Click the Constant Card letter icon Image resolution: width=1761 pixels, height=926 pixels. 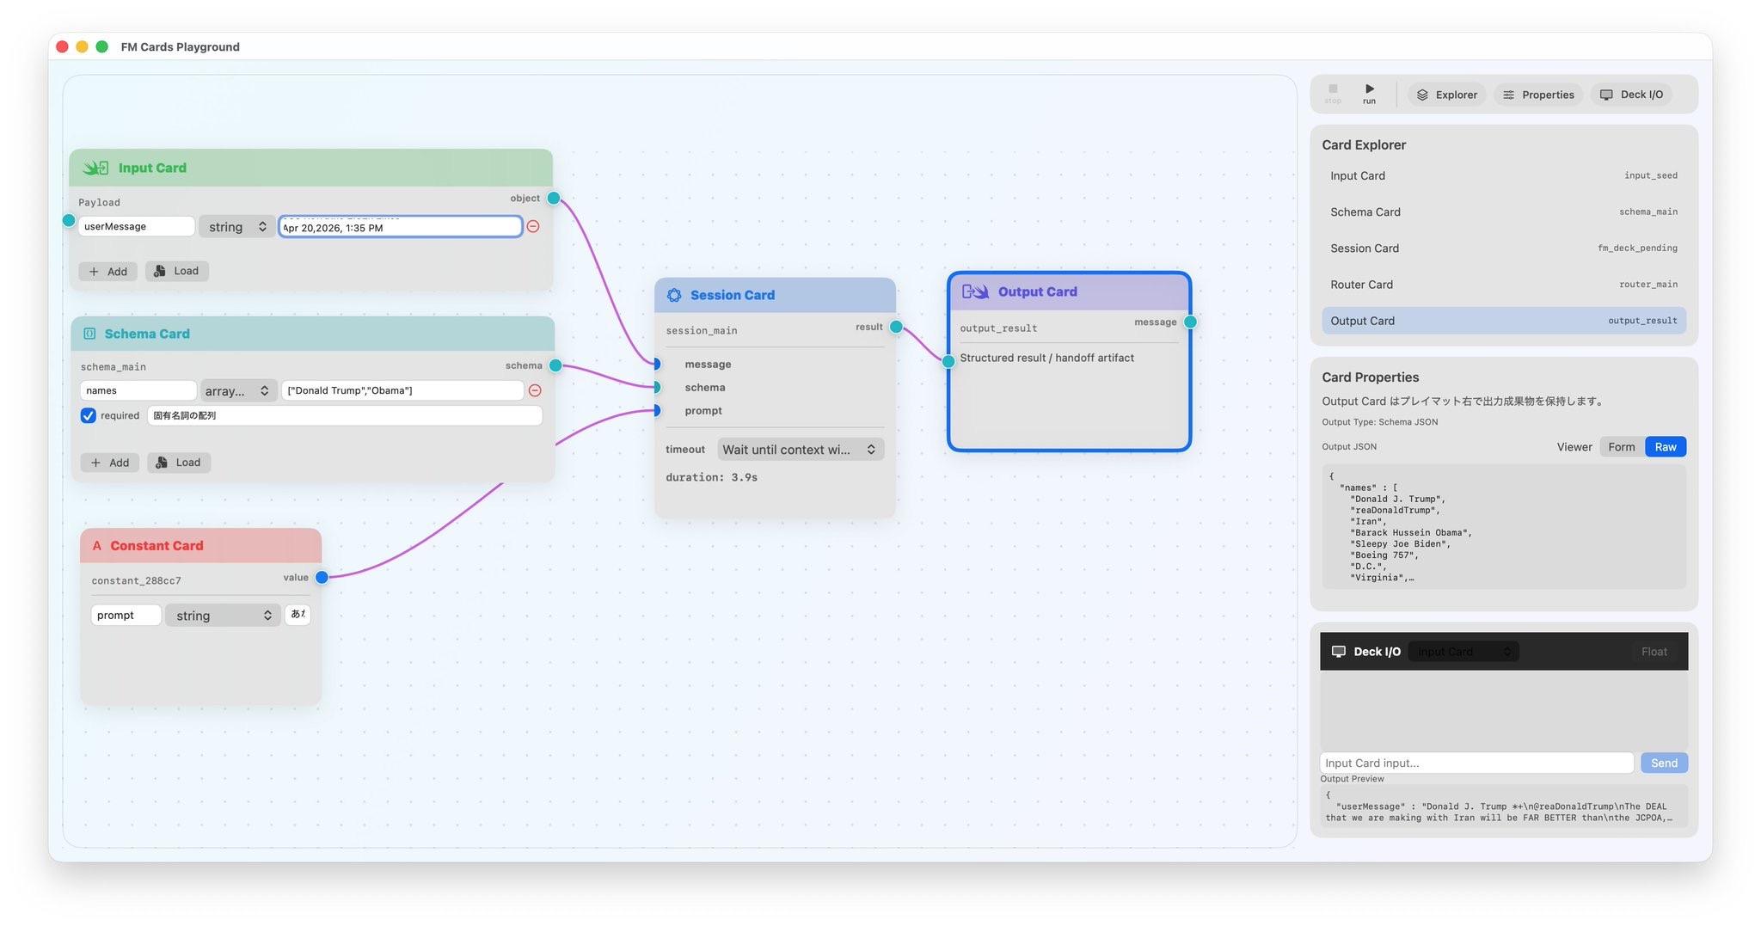pos(96,546)
